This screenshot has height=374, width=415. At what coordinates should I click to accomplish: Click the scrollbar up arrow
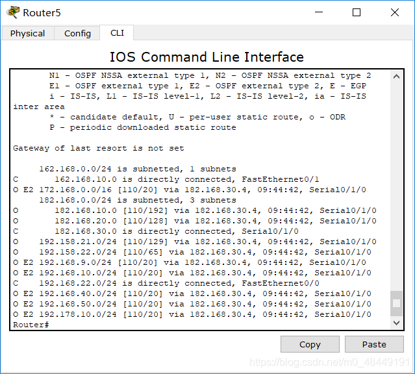(396, 77)
